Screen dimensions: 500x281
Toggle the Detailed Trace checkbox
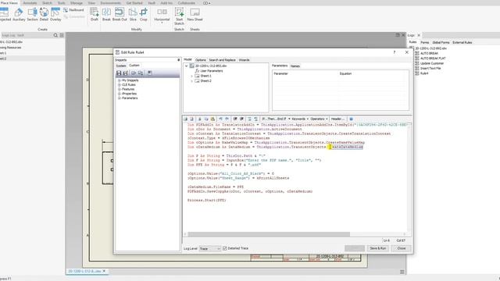pos(224,248)
